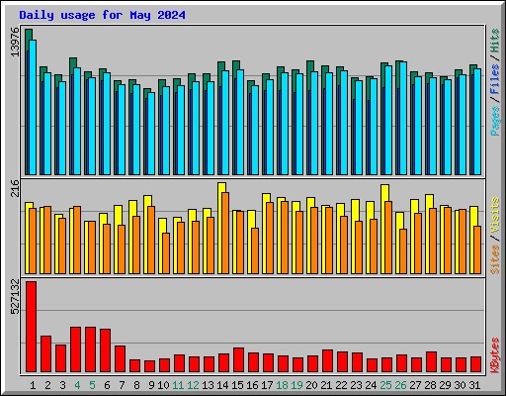
Task: Click the Files legend label
Action: (495, 79)
